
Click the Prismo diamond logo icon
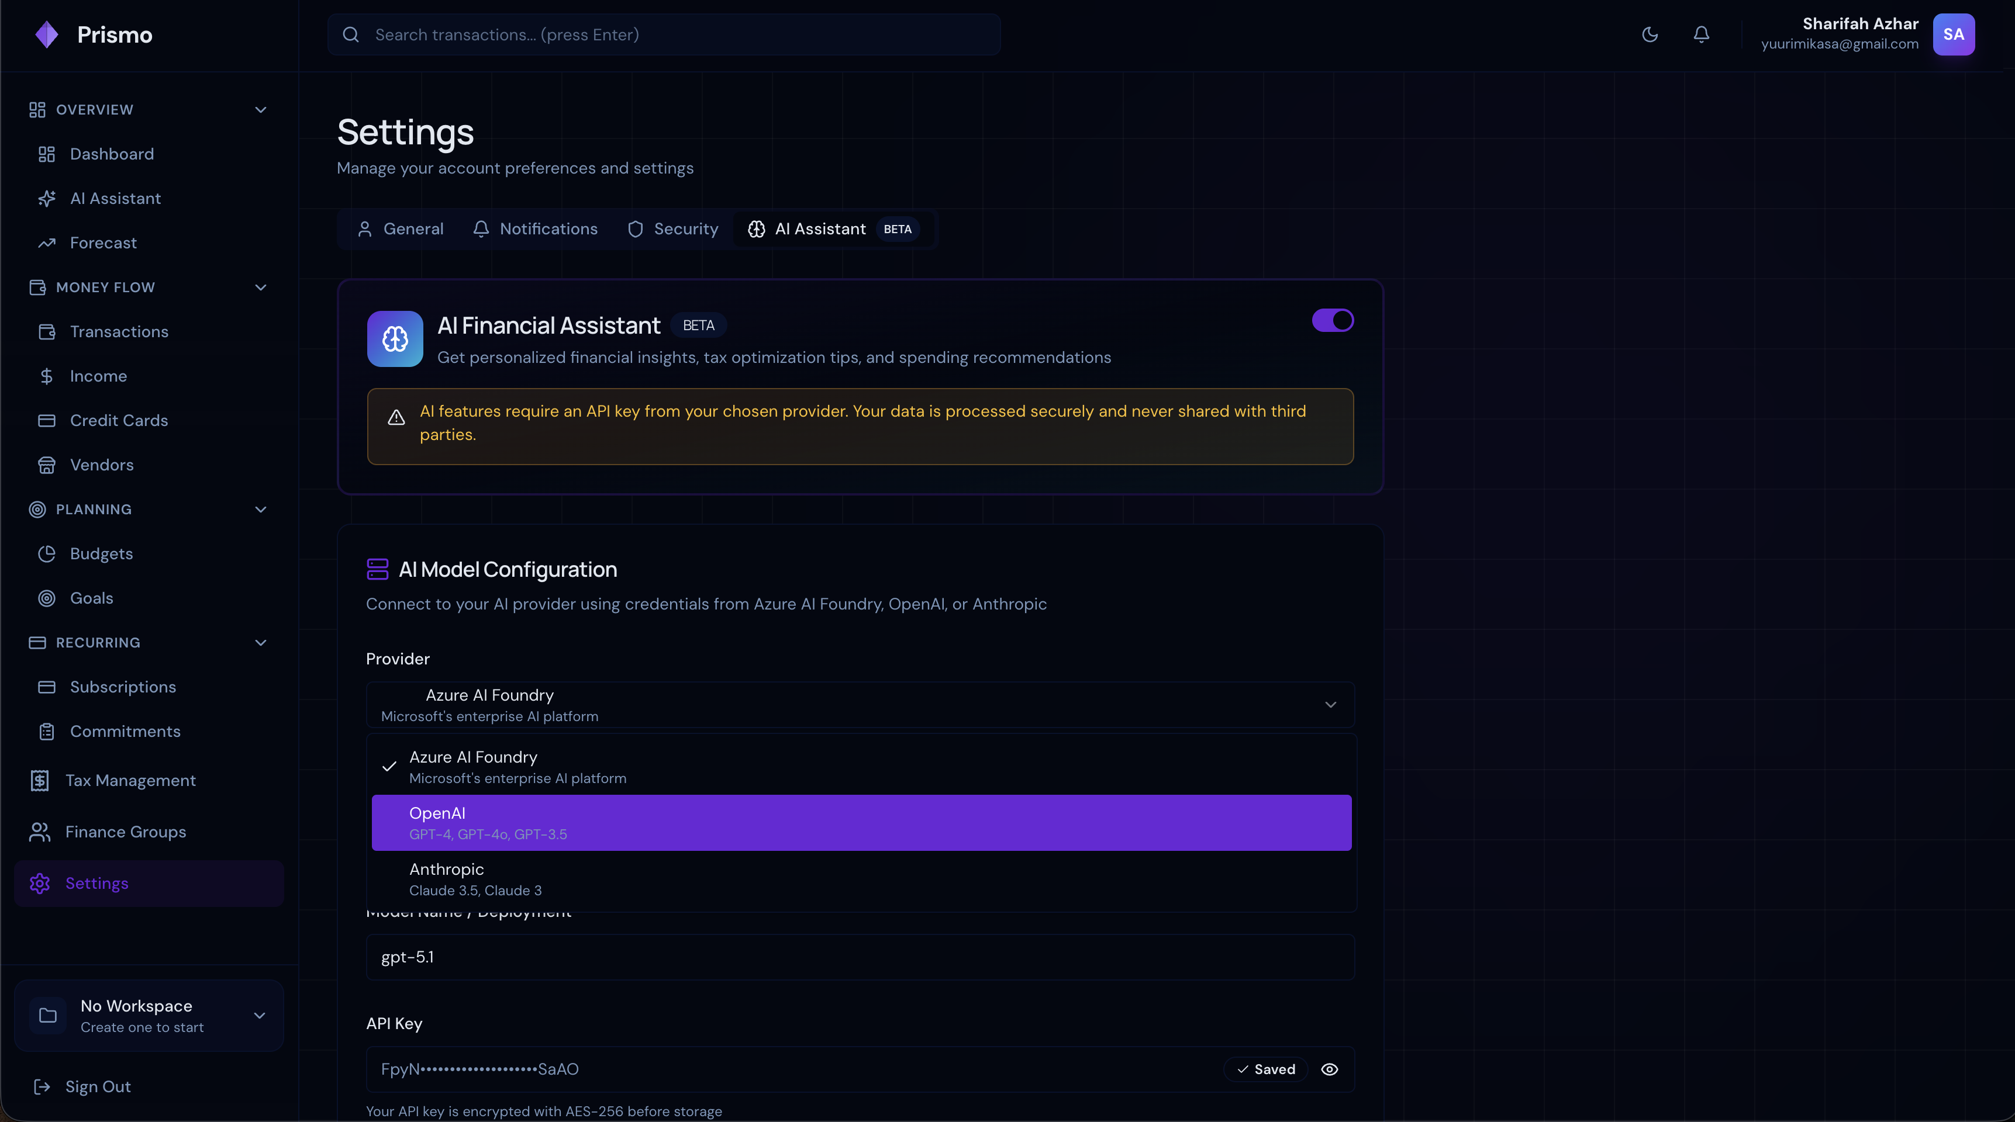click(47, 34)
